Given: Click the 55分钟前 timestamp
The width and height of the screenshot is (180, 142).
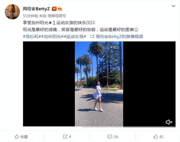Looking at the screenshot, I should click(x=30, y=16).
